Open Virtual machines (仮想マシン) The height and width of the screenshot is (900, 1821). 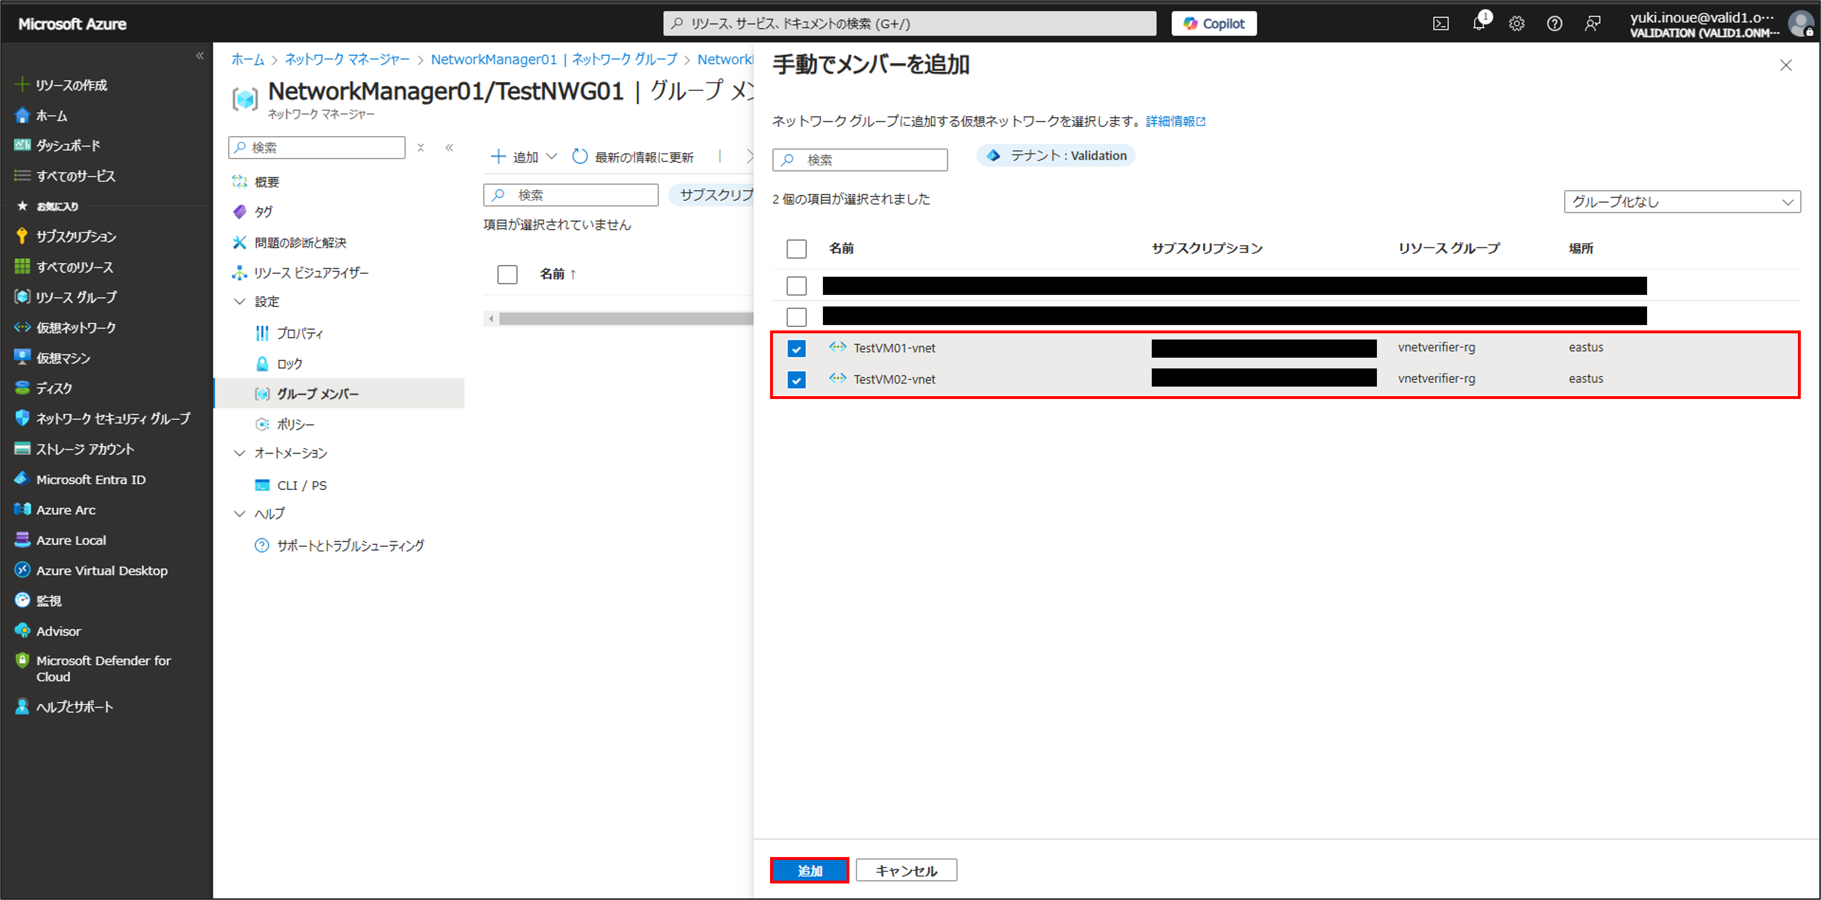point(52,358)
